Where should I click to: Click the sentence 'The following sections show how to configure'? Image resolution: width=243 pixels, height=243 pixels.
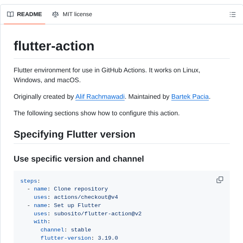[x=97, y=113]
